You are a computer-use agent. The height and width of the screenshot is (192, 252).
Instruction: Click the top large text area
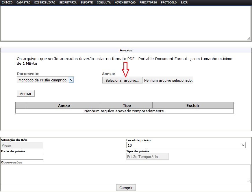(x=126, y=23)
